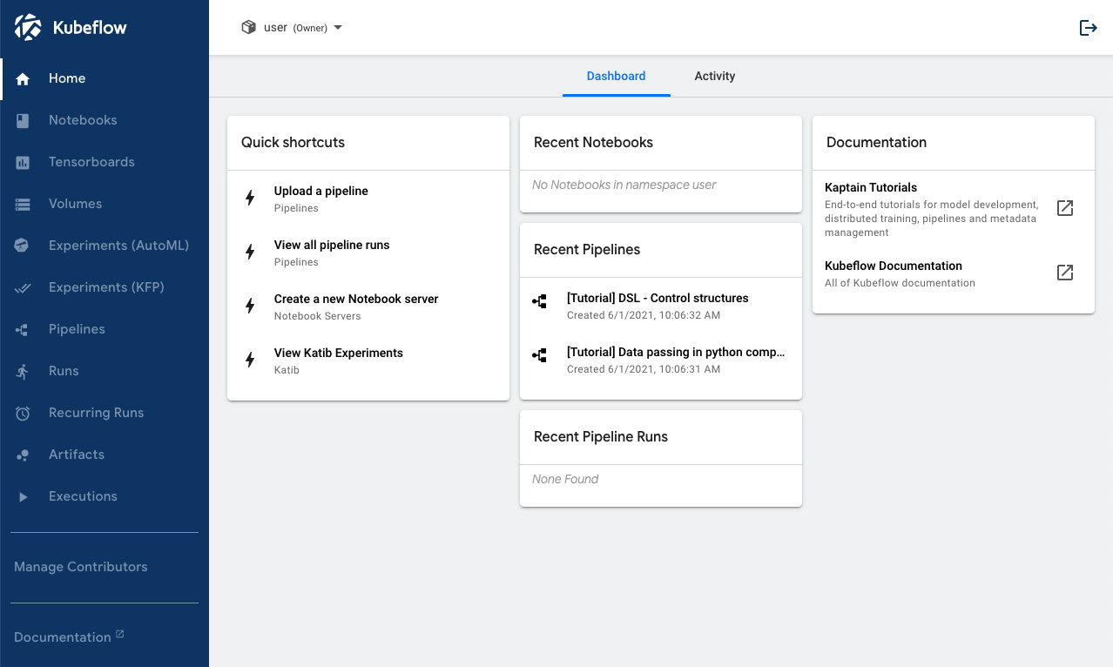Image resolution: width=1113 pixels, height=667 pixels.
Task: Click the pipeline icon beside DSL - Control structures
Action: click(540, 301)
